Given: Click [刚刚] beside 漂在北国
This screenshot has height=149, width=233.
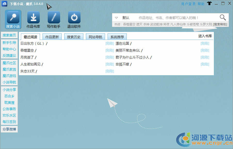Looking at the screenshot, I should [x=205, y=43].
